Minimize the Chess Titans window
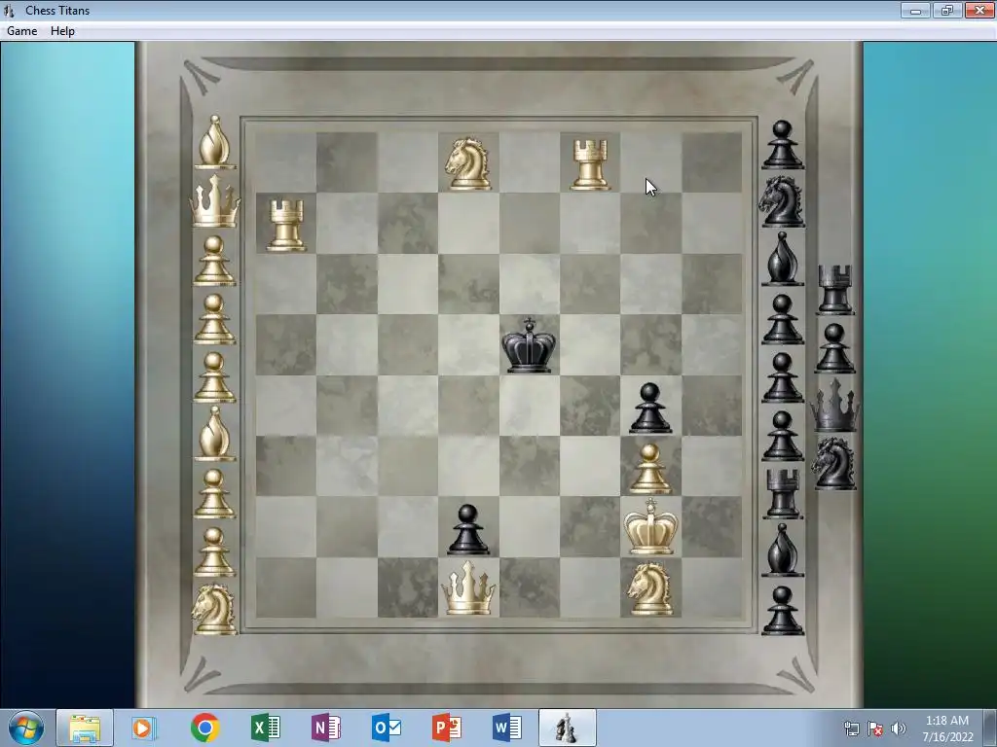The image size is (997, 747). coord(915,10)
